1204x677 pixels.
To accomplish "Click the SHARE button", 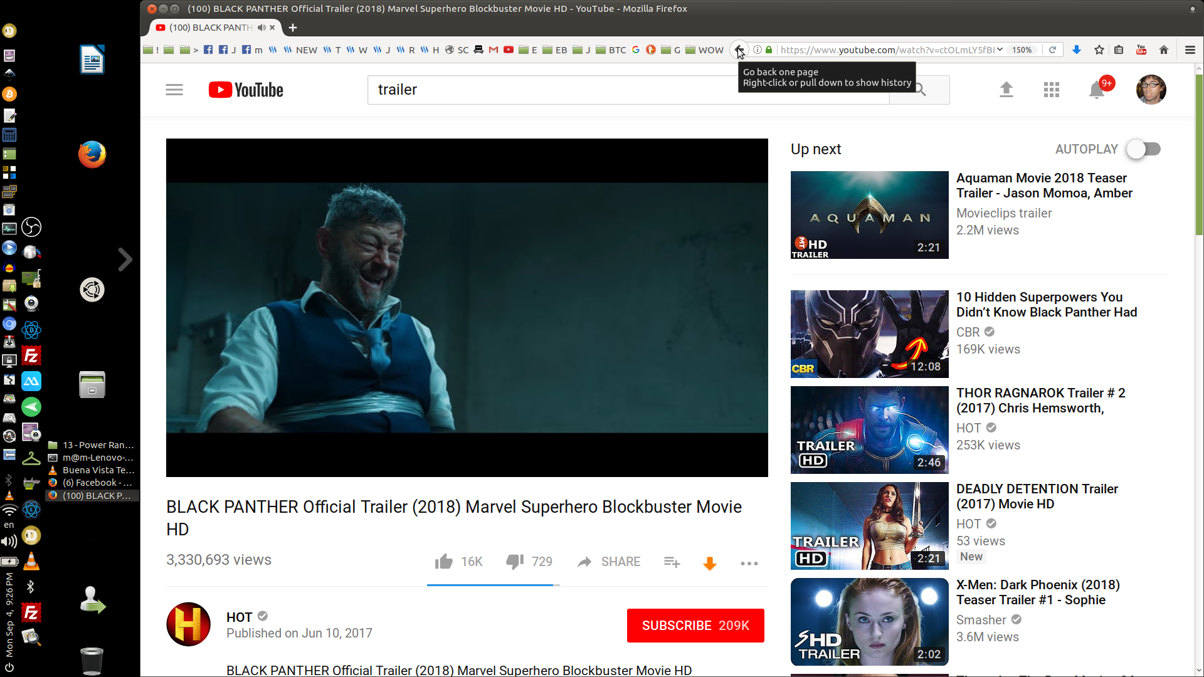I will (608, 562).
